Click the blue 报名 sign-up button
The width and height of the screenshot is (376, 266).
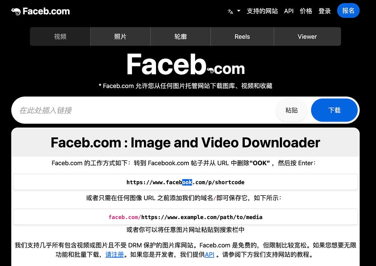(x=348, y=11)
